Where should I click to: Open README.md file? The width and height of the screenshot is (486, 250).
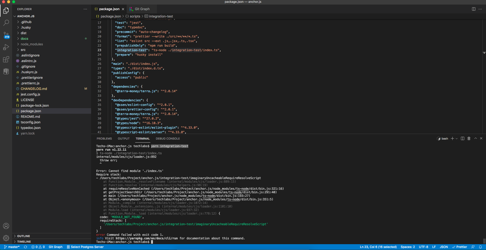tap(52, 117)
